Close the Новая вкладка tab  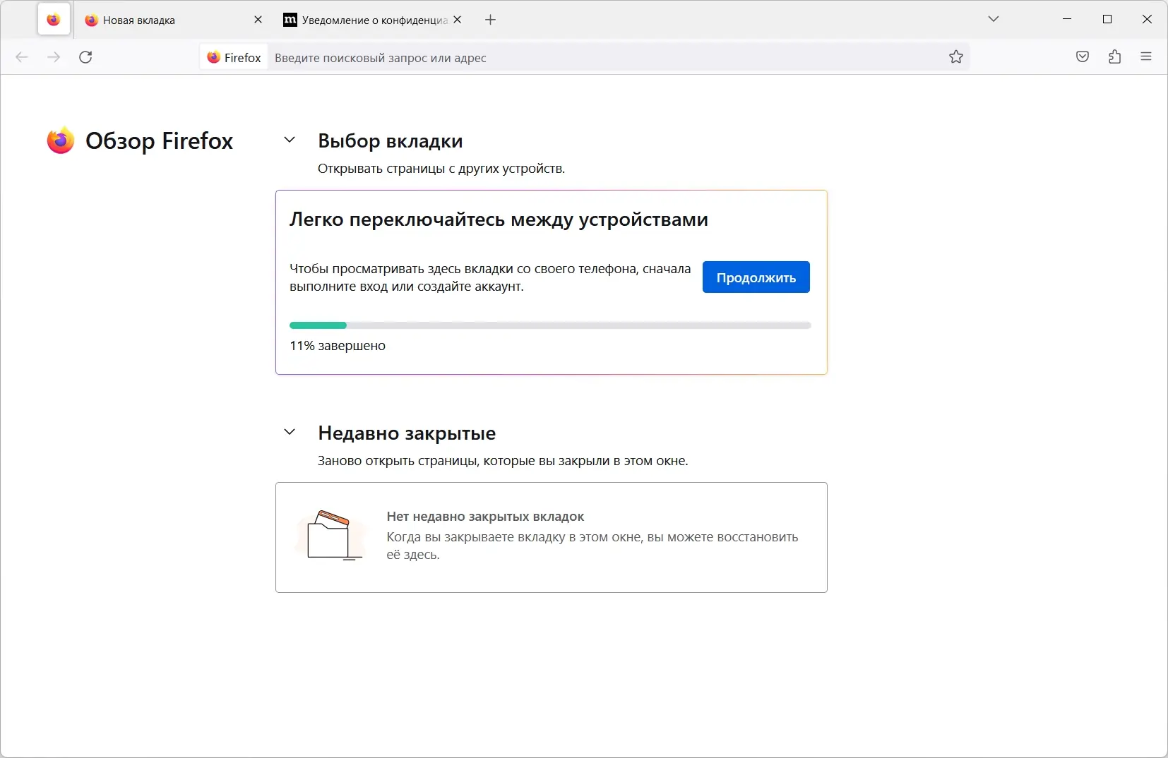(258, 20)
